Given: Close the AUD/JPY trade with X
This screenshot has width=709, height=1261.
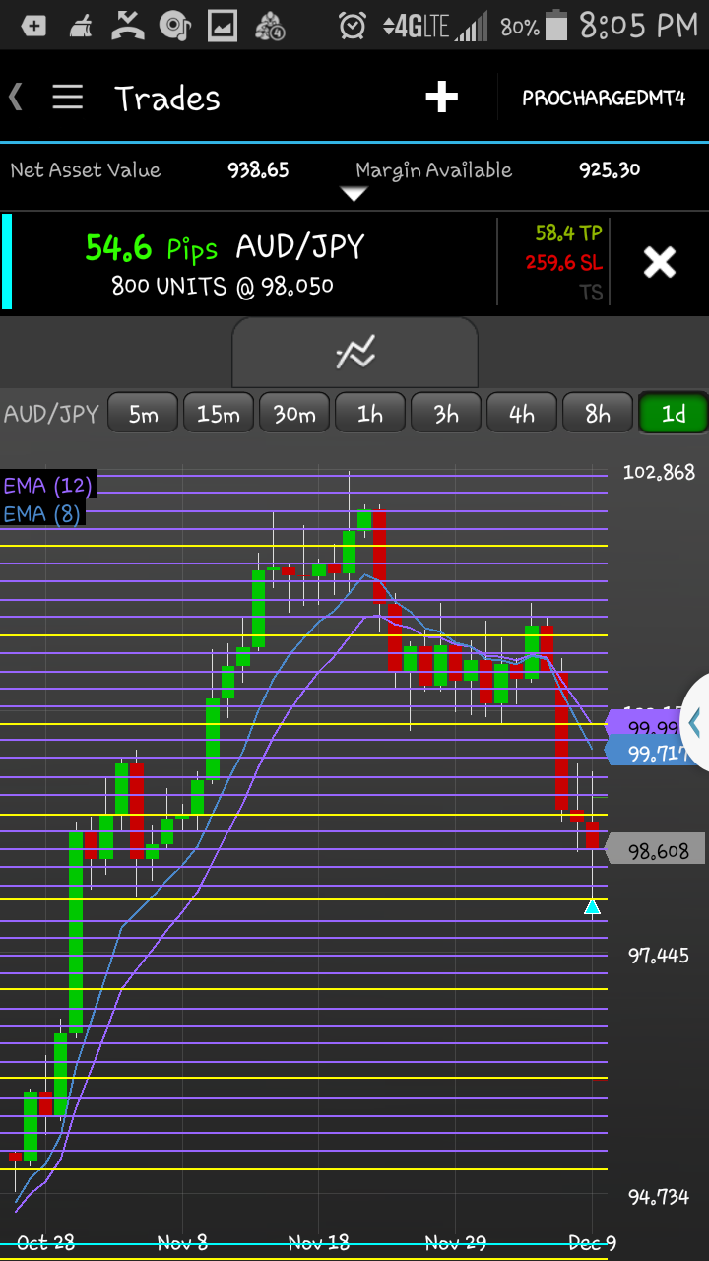Looking at the screenshot, I should 659,262.
